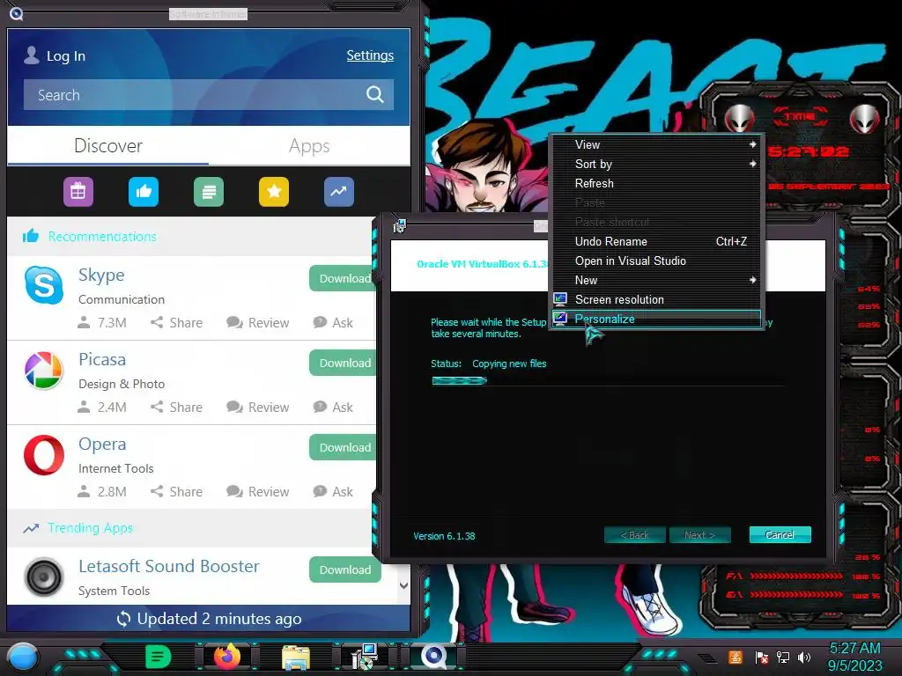This screenshot has width=902, height=676.
Task: Open the thumbs-up recommendations category icon
Action: pos(144,191)
